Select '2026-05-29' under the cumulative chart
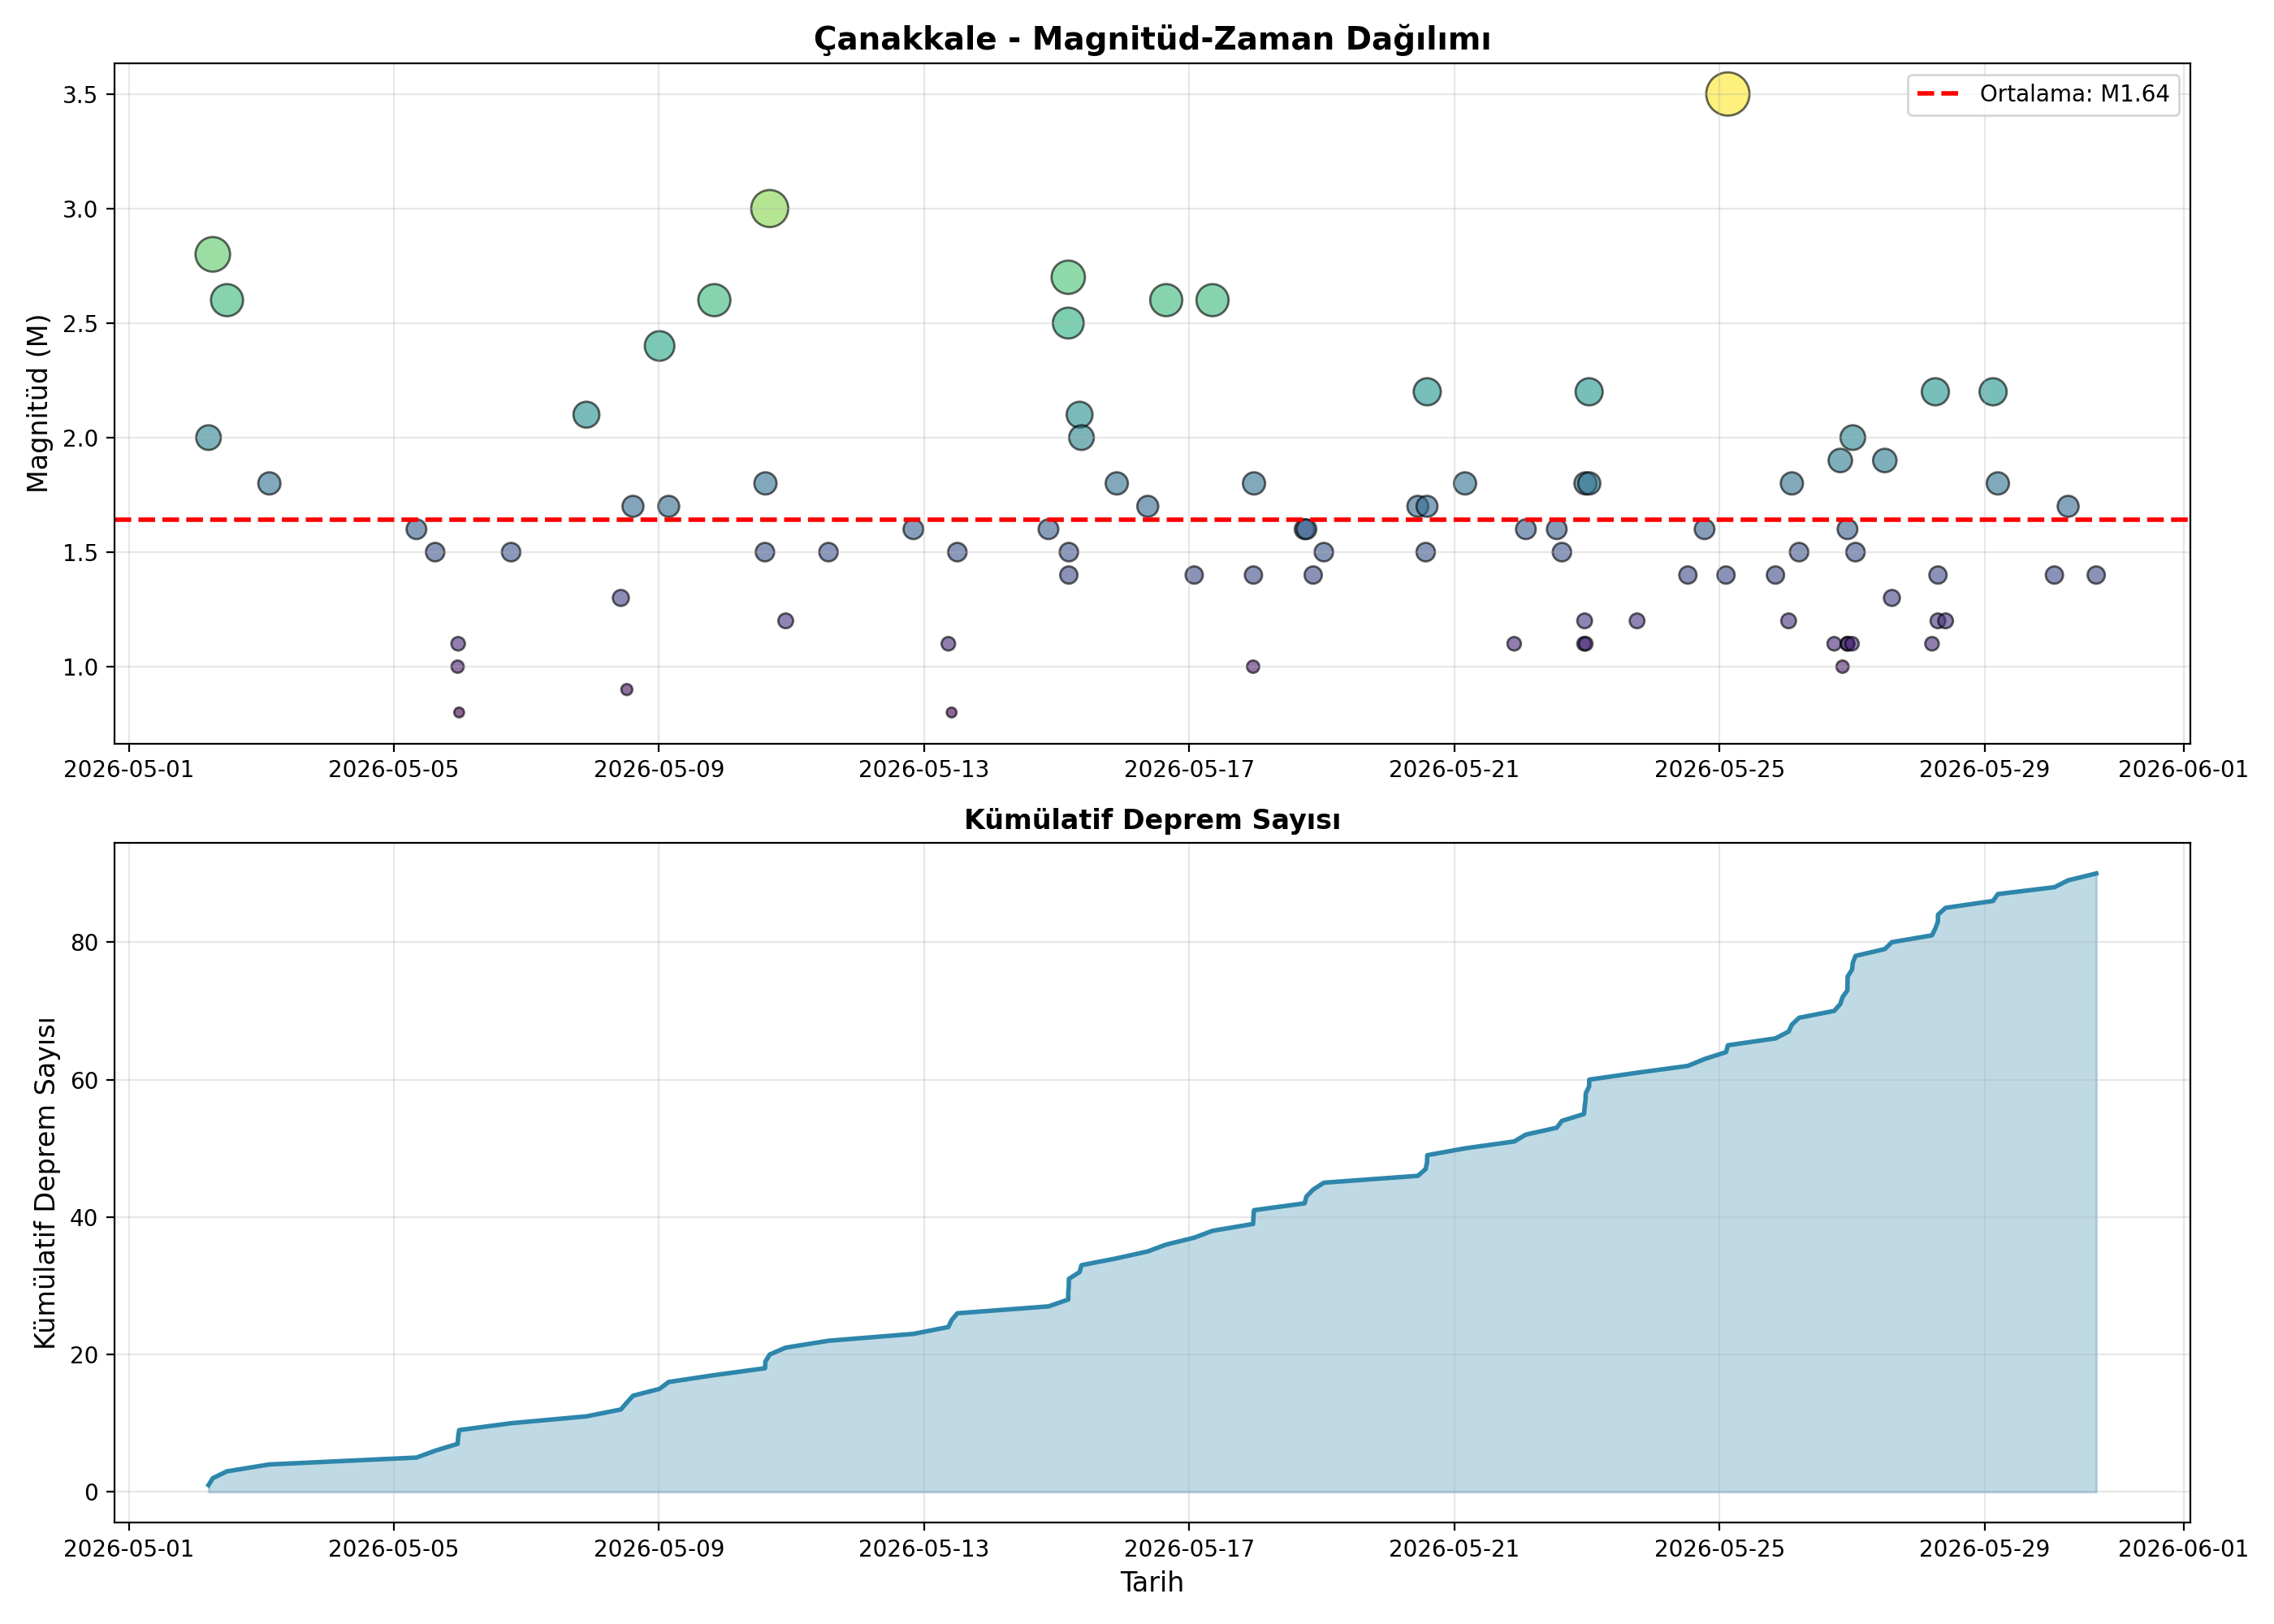 pyautogui.click(x=1984, y=1549)
